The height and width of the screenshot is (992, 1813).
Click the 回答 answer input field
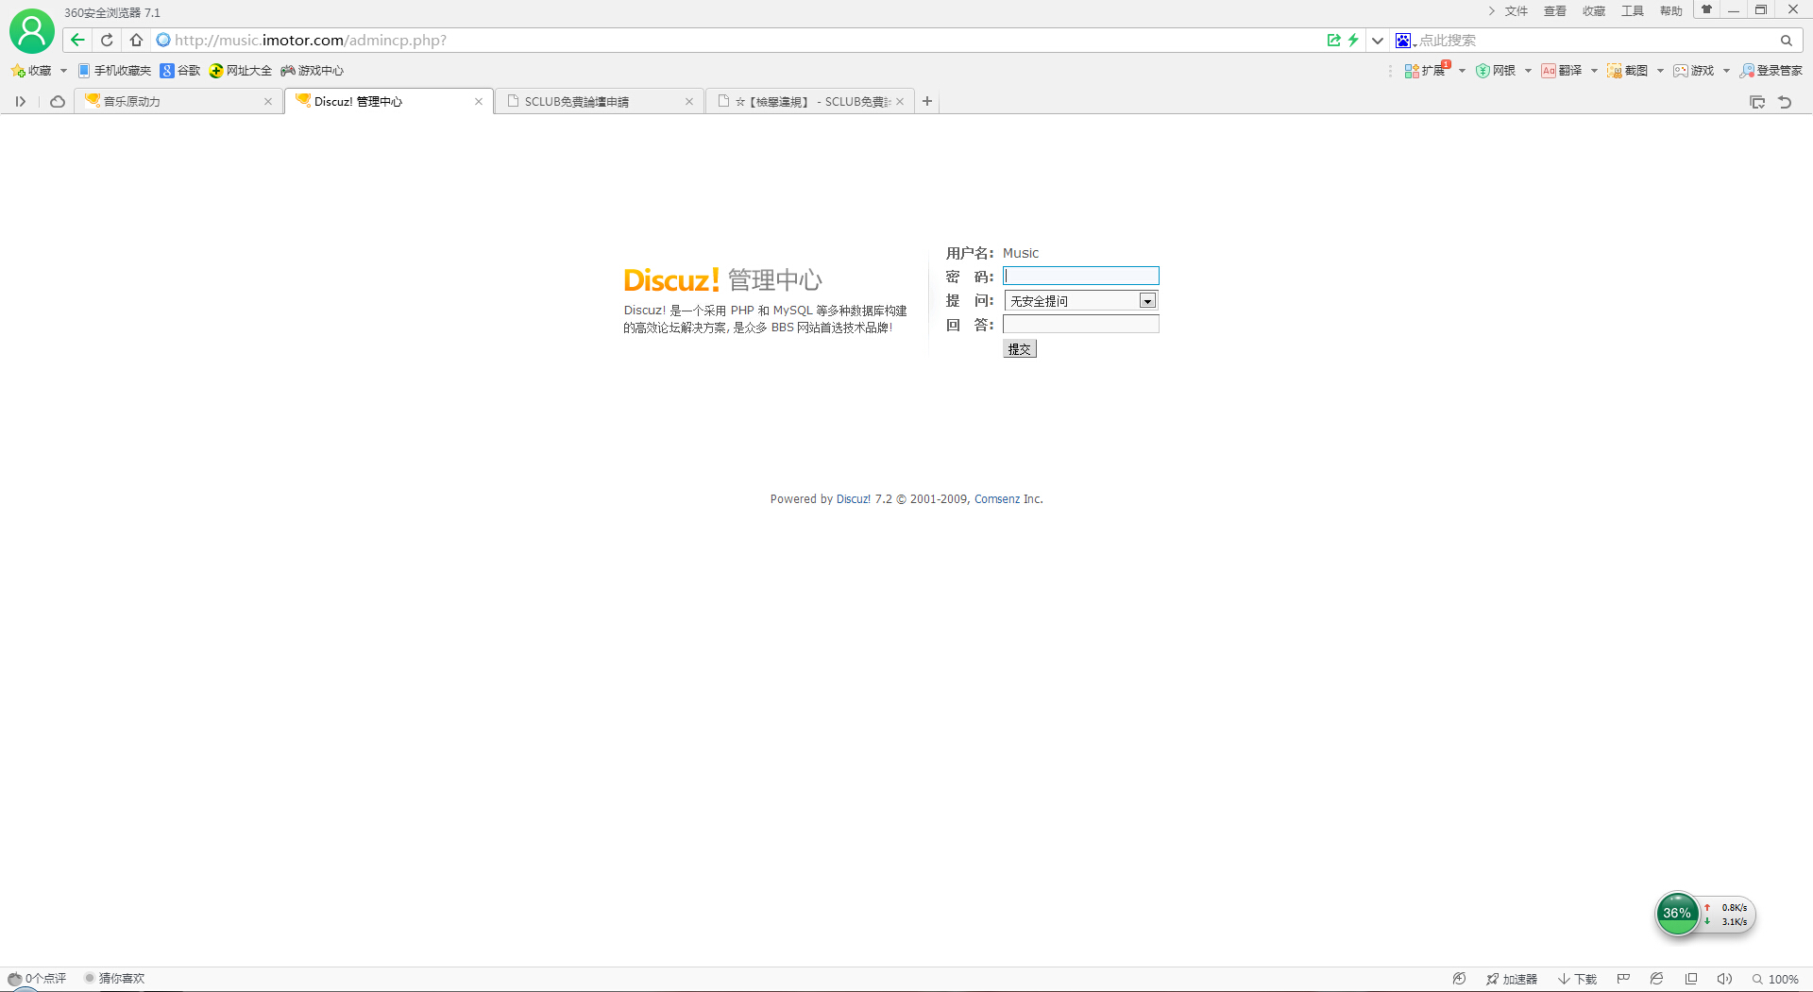(x=1080, y=324)
